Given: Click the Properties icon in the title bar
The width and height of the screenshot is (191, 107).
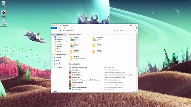Looking at the screenshot, I should [x=56, y=25].
